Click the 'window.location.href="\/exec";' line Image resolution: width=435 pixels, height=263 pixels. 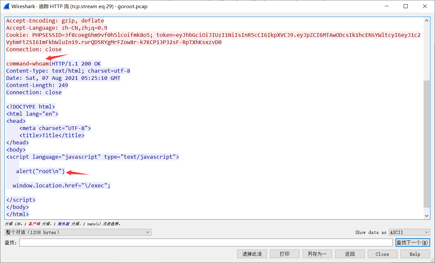pos(62,185)
